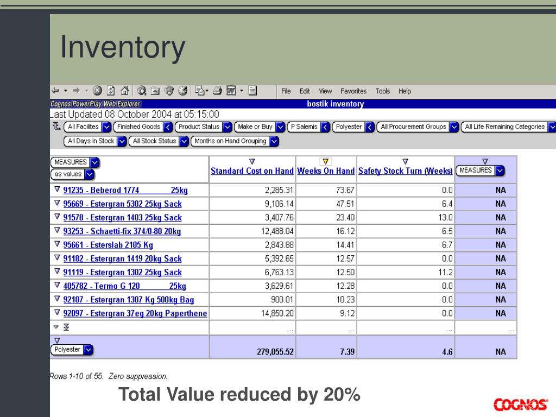The width and height of the screenshot is (556, 417).
Task: Open the Back button history dropdown arrow
Action: (66, 91)
